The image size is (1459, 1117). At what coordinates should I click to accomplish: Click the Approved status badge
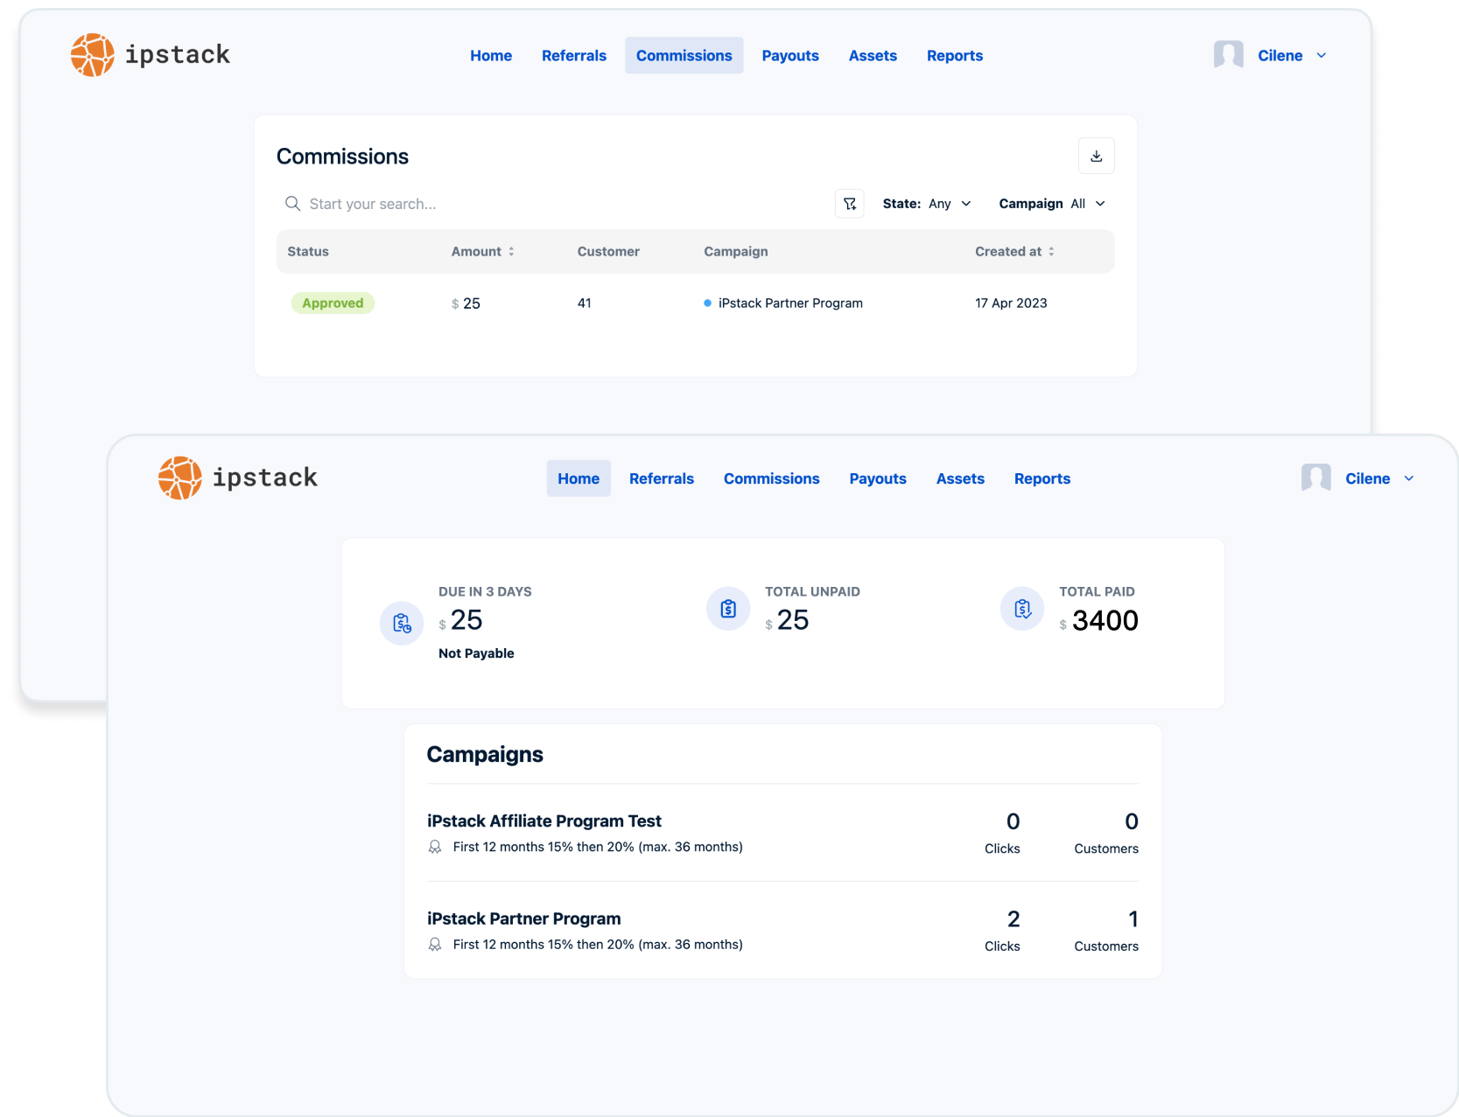click(x=333, y=304)
